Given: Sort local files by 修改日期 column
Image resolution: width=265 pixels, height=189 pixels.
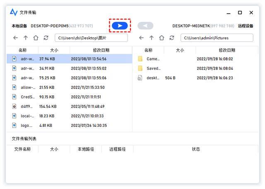Looking at the screenshot, I should point(101,50).
